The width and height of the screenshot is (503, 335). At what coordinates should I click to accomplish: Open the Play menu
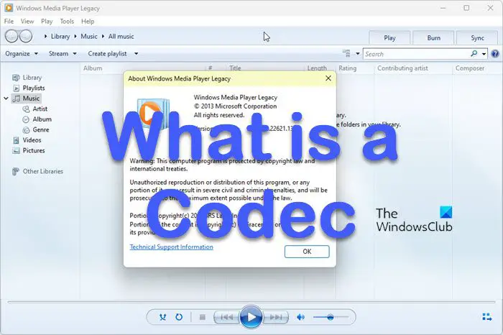47,22
